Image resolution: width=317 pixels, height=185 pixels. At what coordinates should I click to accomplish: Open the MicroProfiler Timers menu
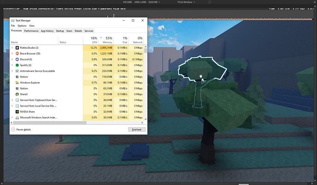coord(60,9)
